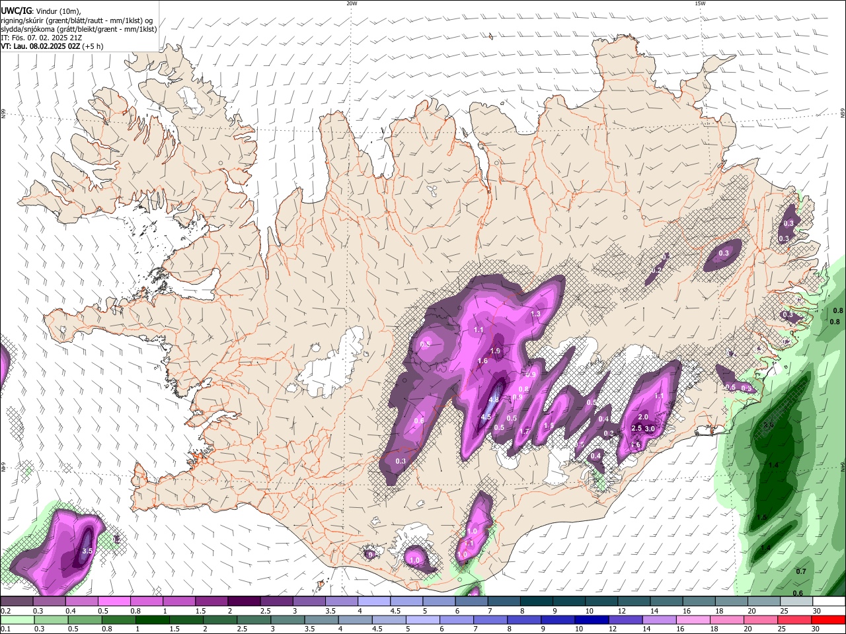Select the light pink 16 mm rain legend swatch

tap(693, 619)
